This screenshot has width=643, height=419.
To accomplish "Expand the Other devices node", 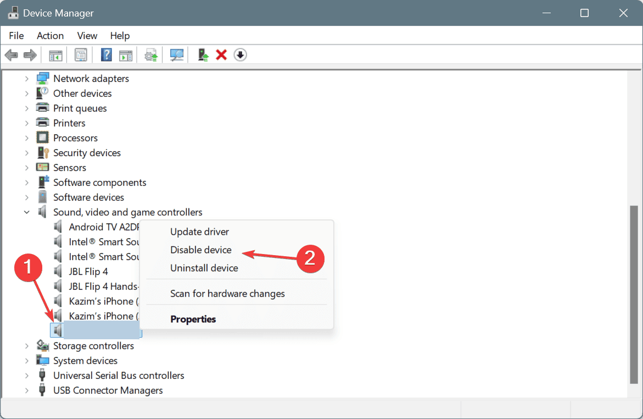I will [x=27, y=93].
